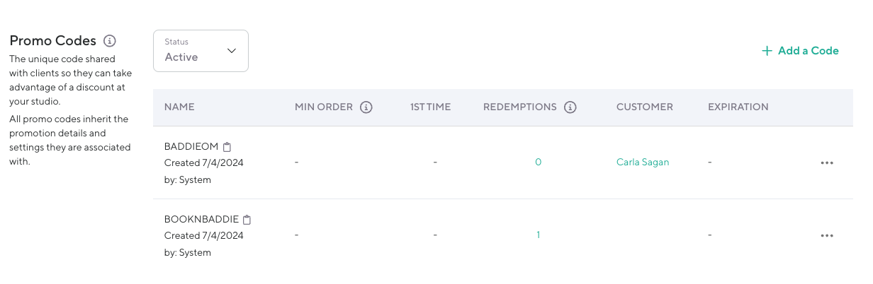The width and height of the screenshot is (873, 284).
Task: Select the BADDIEOM code name
Action: point(191,147)
